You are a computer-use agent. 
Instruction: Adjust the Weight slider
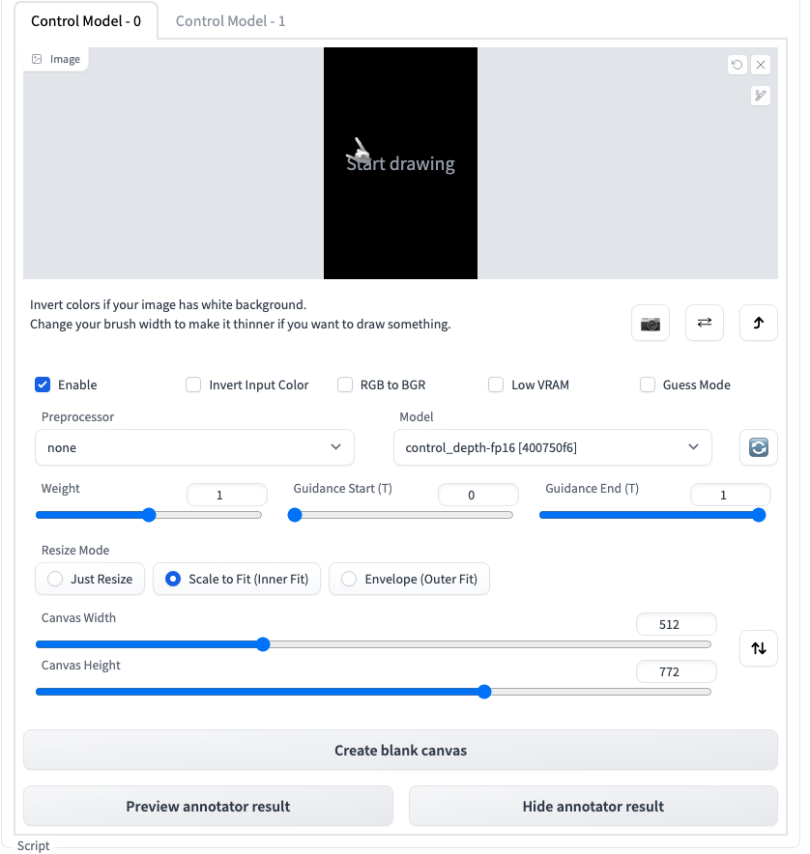point(149,515)
